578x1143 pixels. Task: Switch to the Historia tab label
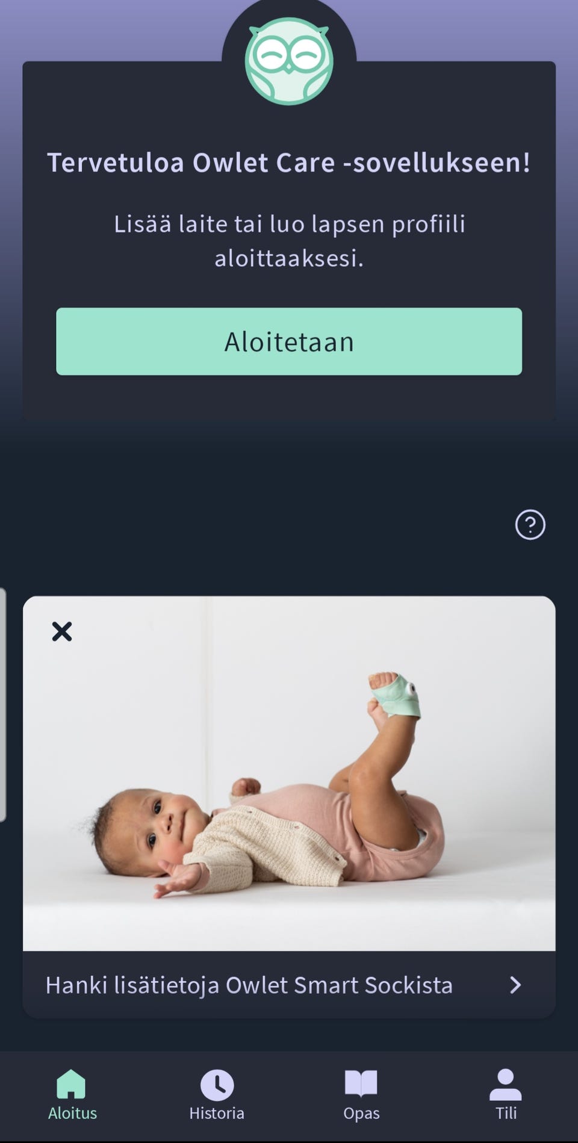217,1114
